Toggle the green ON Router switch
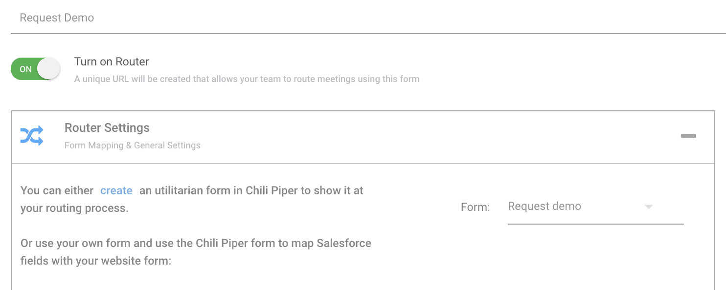This screenshot has height=290, width=726. (35, 69)
